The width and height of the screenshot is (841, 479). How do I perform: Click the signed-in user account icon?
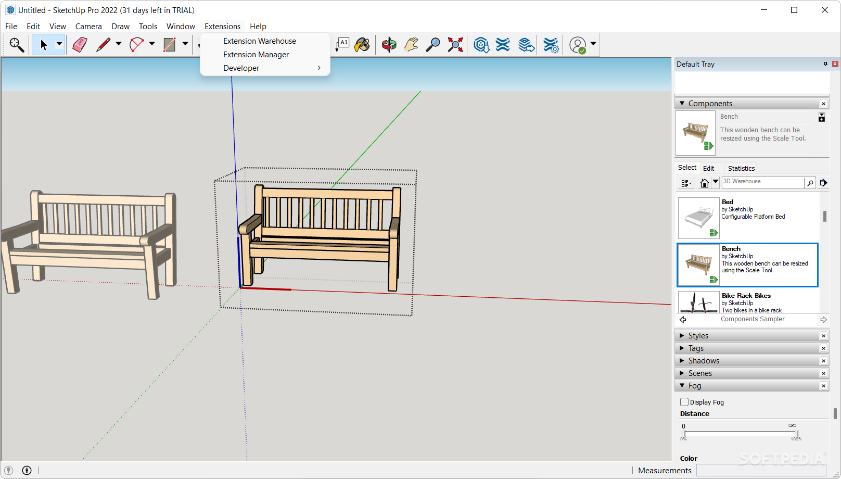[578, 45]
